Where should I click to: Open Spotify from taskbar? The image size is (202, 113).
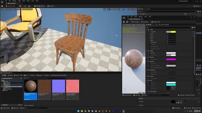[x=85, y=111]
